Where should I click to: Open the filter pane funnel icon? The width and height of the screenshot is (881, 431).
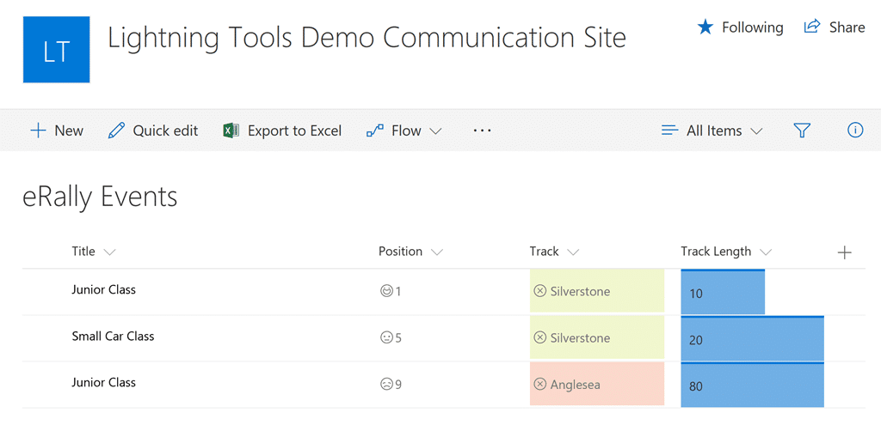[x=802, y=131]
